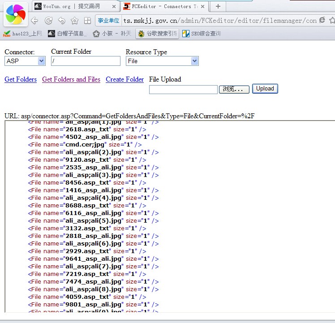Close the FCKeditor Connectors tab

click(202, 7)
